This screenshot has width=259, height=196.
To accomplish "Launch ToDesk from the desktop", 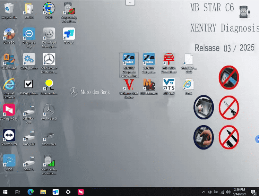I will 69,36.
